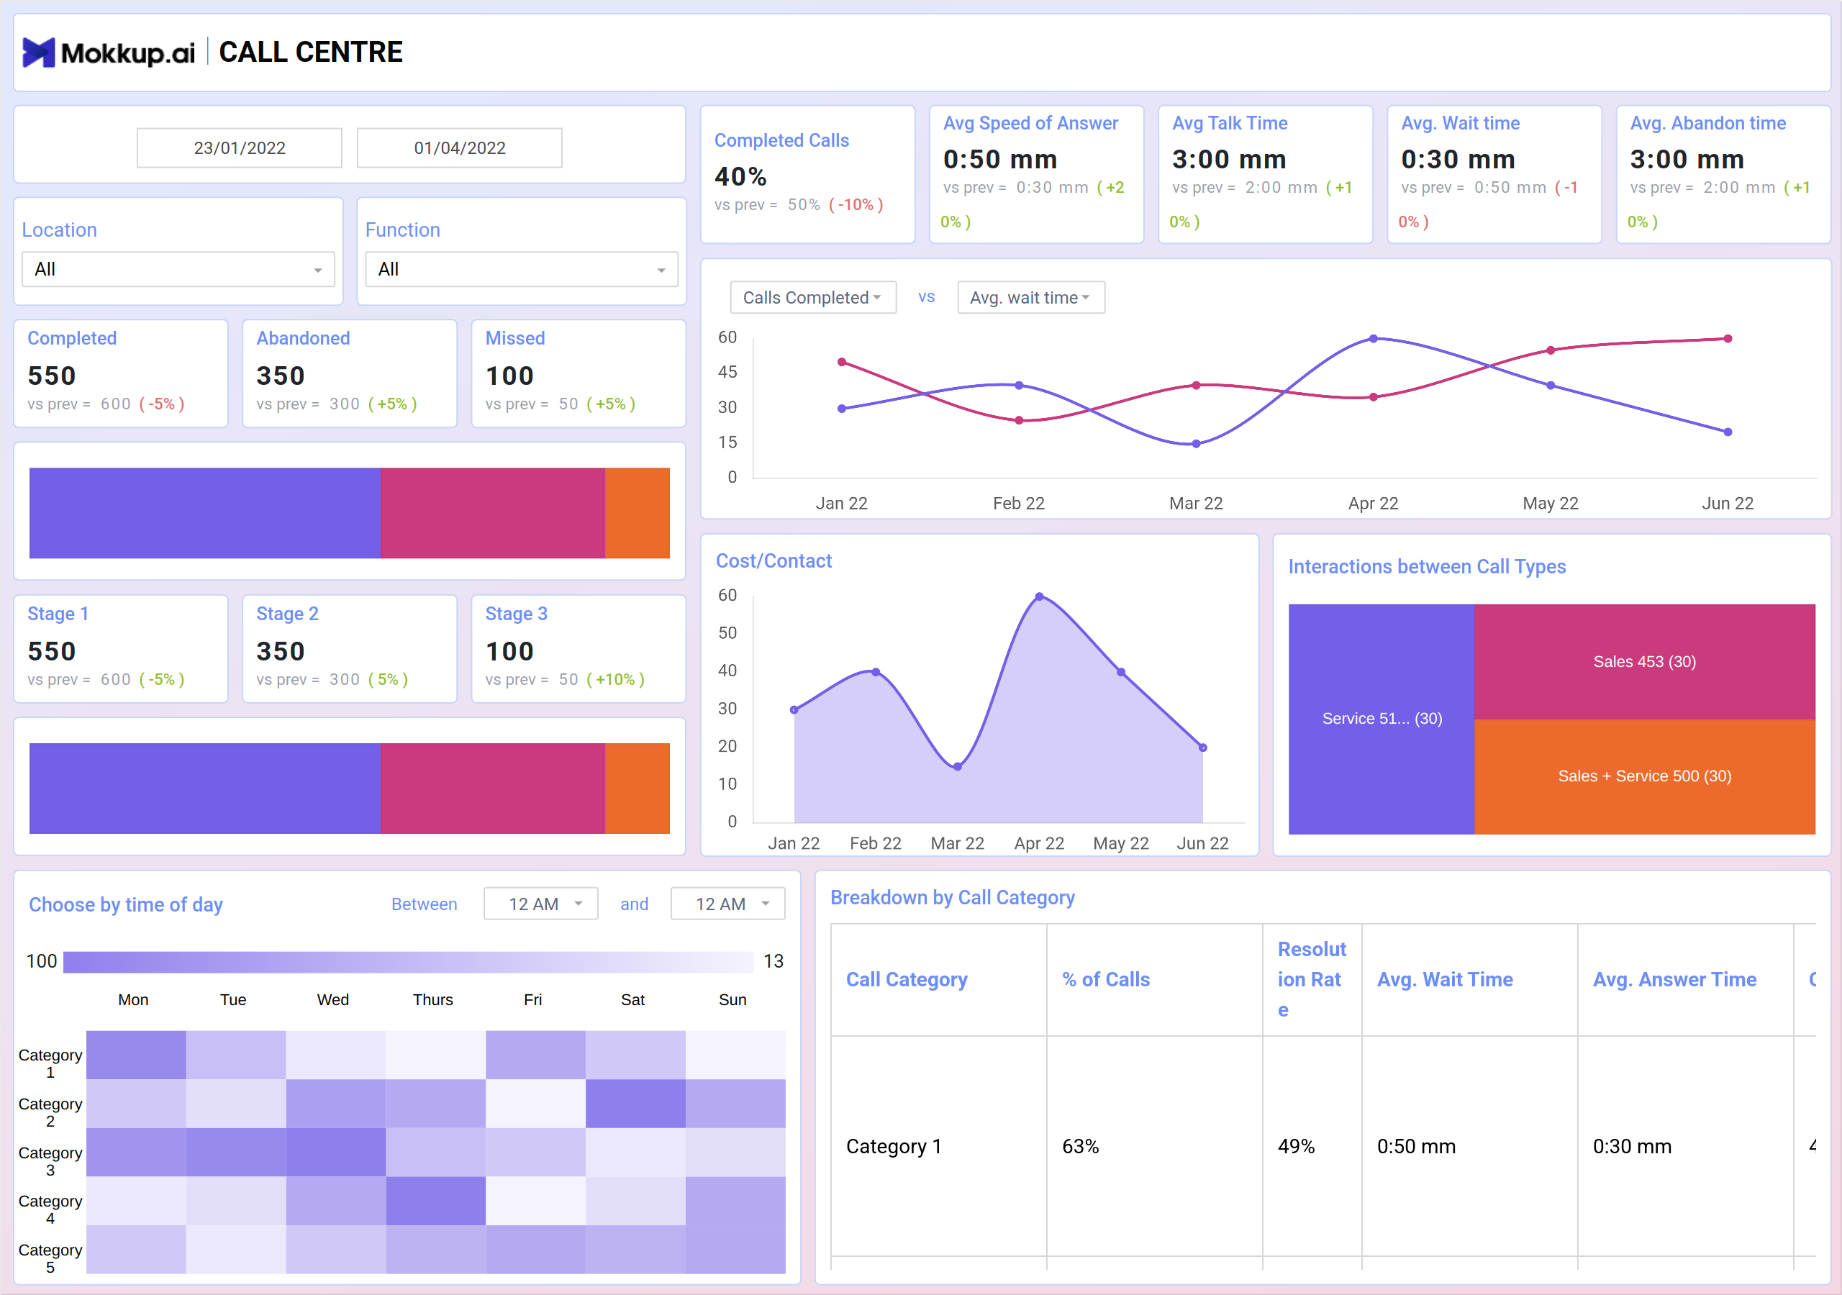Click the orange segment of the upper stacked bar
This screenshot has width=1842, height=1295.
point(637,513)
